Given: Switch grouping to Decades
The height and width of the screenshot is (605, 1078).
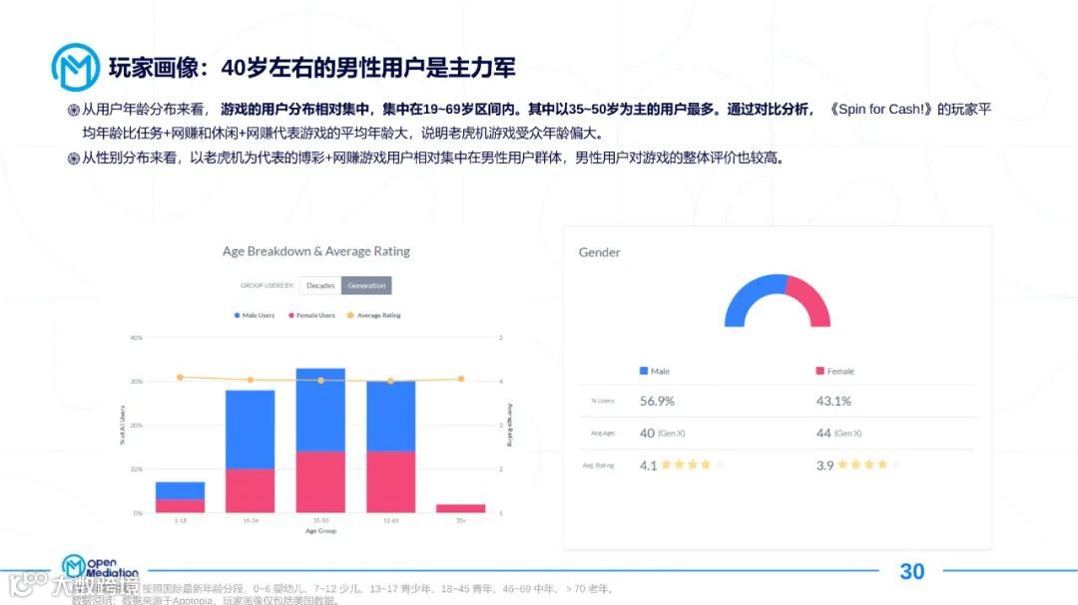Looking at the screenshot, I should [319, 285].
